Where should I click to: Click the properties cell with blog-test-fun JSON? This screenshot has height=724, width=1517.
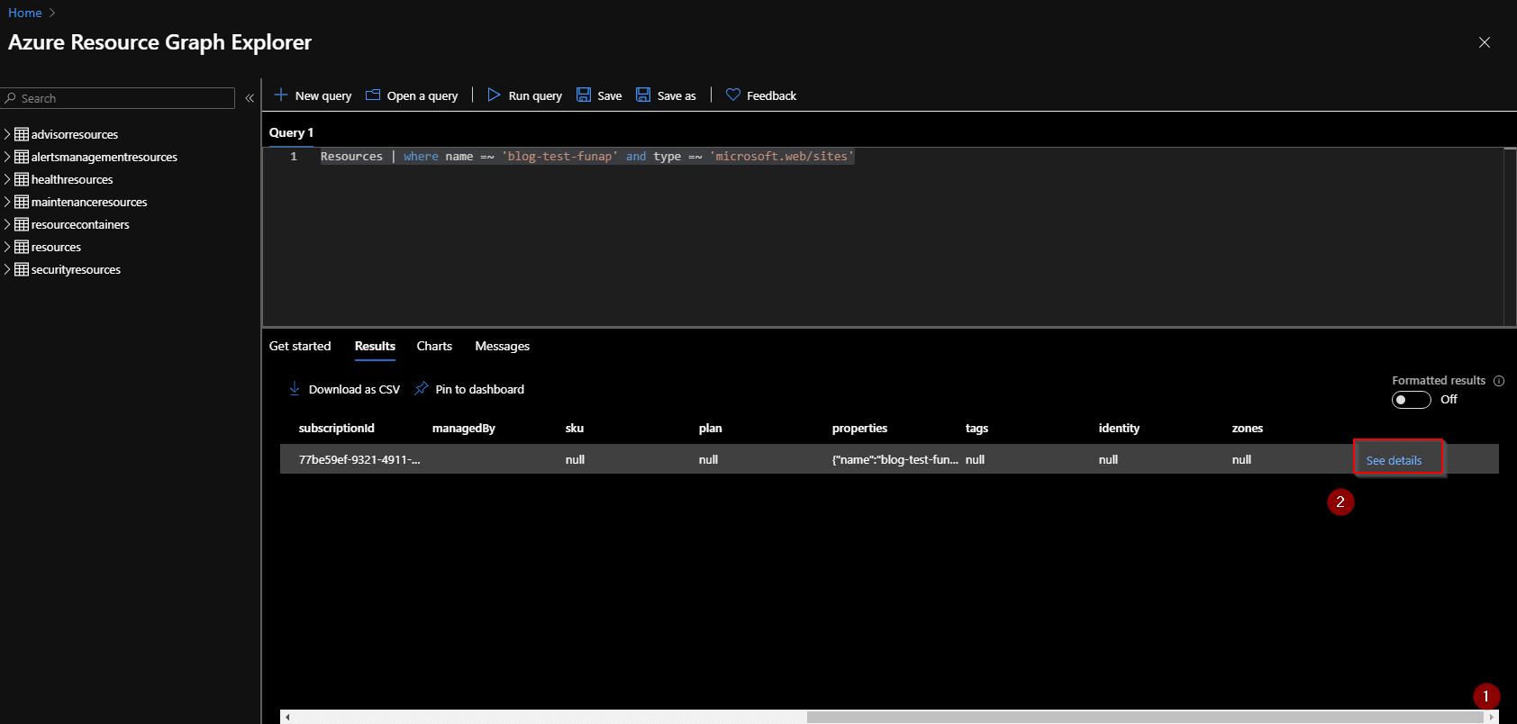[895, 459]
